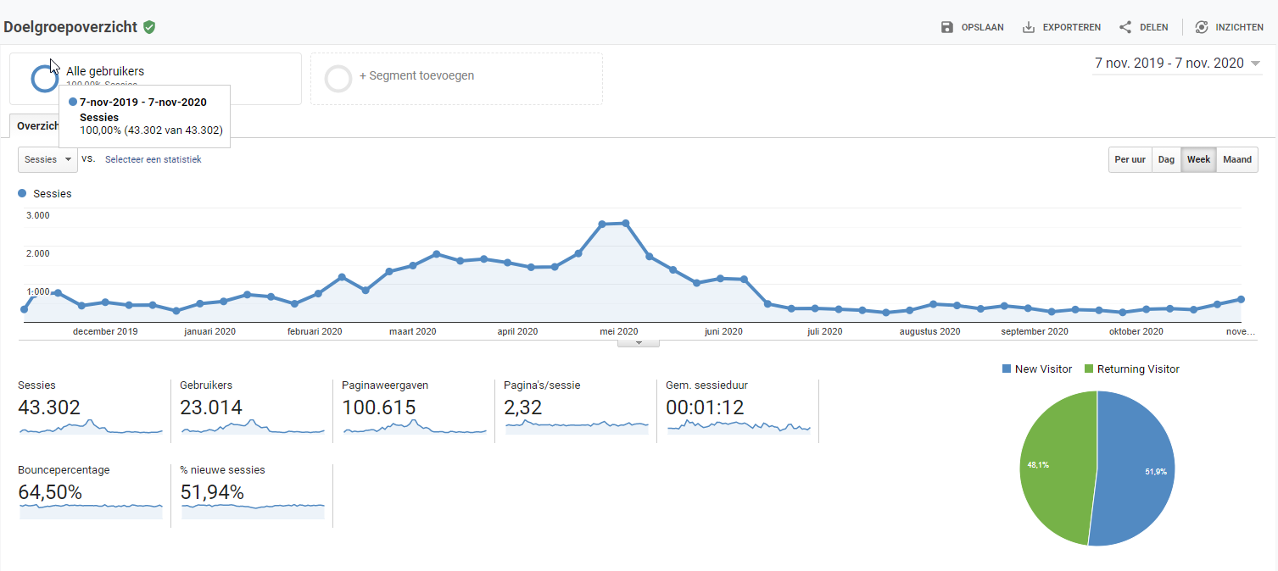Open the INZICHTEN insights icon
The width and height of the screenshot is (1278, 571).
[x=1202, y=27]
